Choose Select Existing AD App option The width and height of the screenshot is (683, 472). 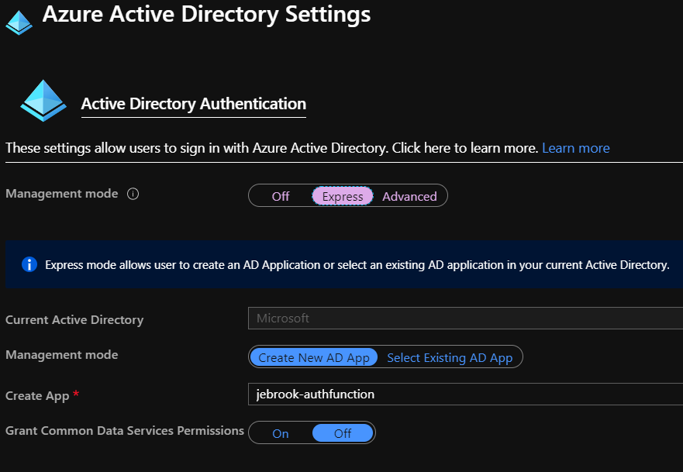point(450,357)
